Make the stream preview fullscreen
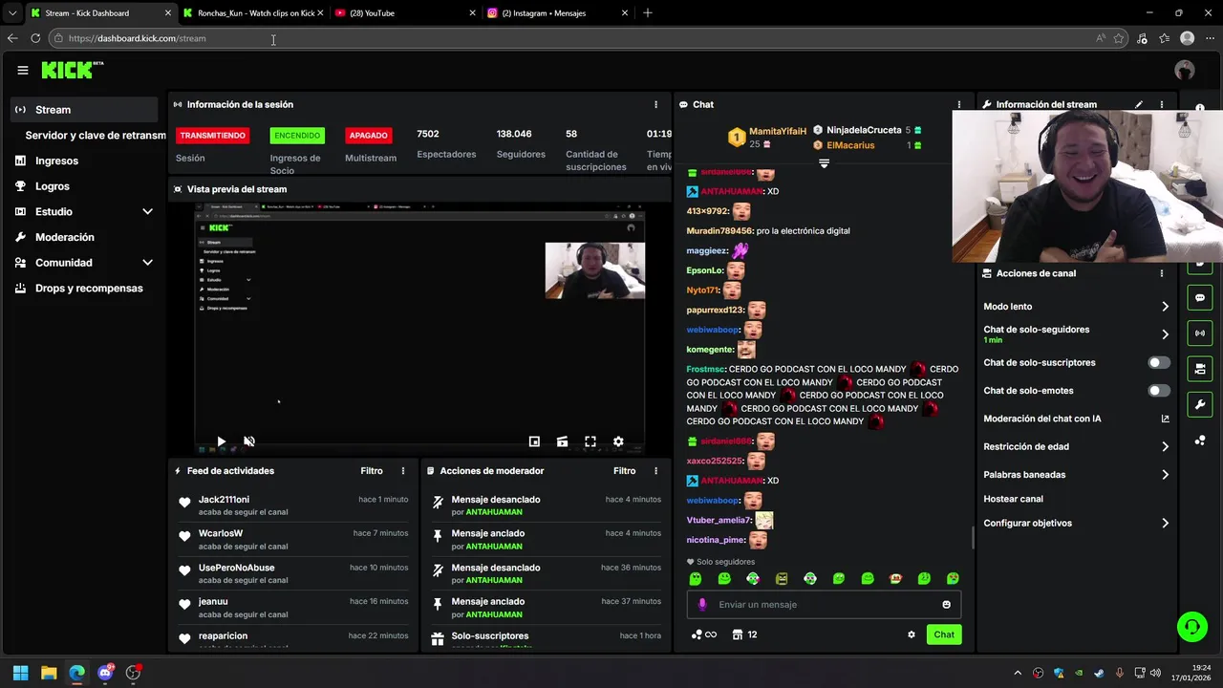This screenshot has width=1223, height=688. 590,441
